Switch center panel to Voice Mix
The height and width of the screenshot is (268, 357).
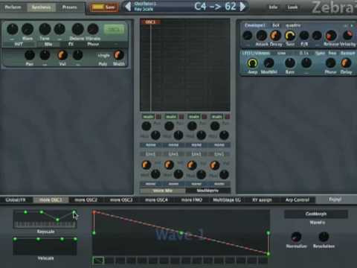click(163, 191)
